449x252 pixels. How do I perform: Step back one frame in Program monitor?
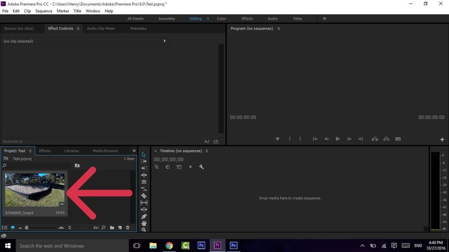tap(326, 139)
